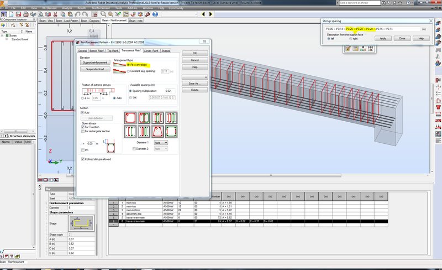The image size is (442, 270).
Task: Click the Undo arrow icon
Action: click(77, 14)
